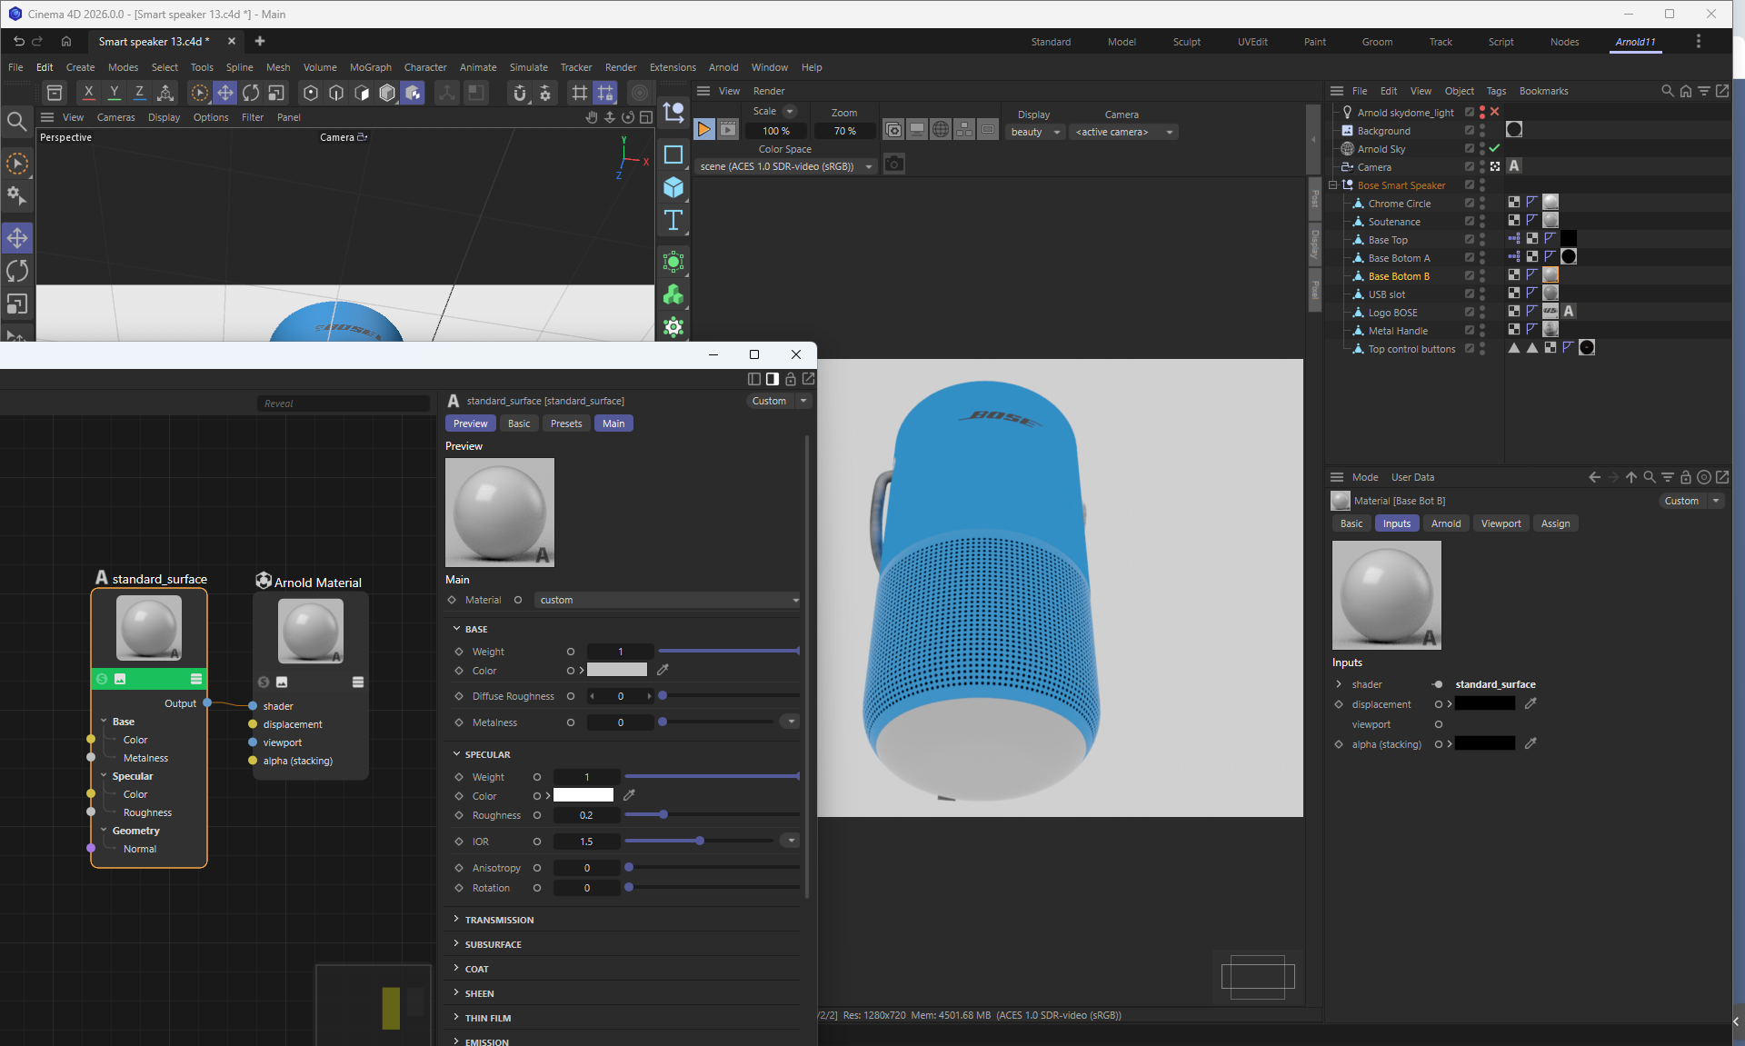Open the search magnifier in left toolbar
1745x1046 pixels.
(x=16, y=121)
